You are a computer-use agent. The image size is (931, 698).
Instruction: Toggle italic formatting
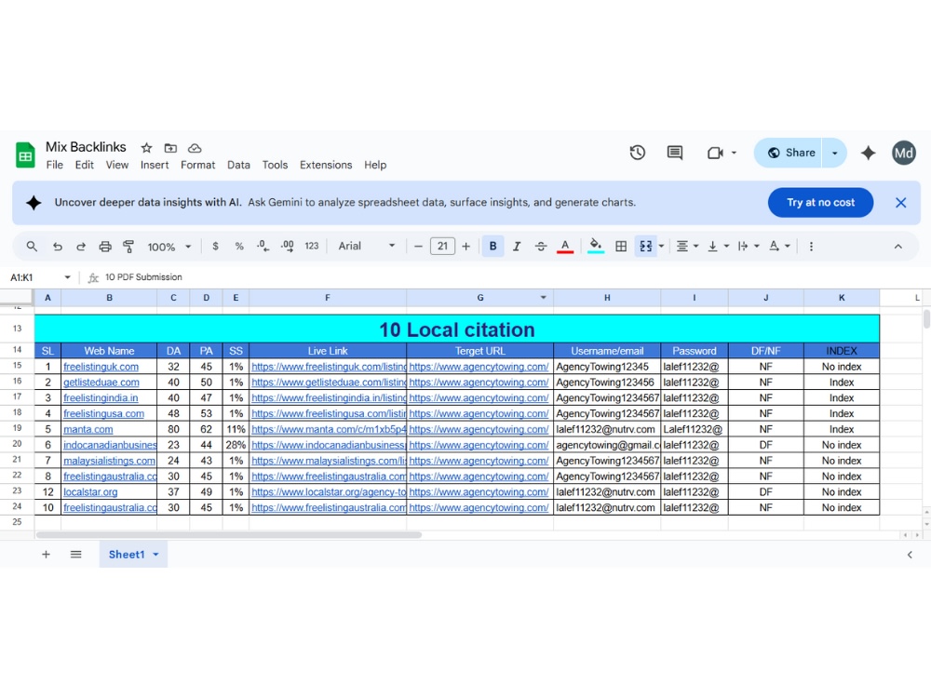coord(517,247)
